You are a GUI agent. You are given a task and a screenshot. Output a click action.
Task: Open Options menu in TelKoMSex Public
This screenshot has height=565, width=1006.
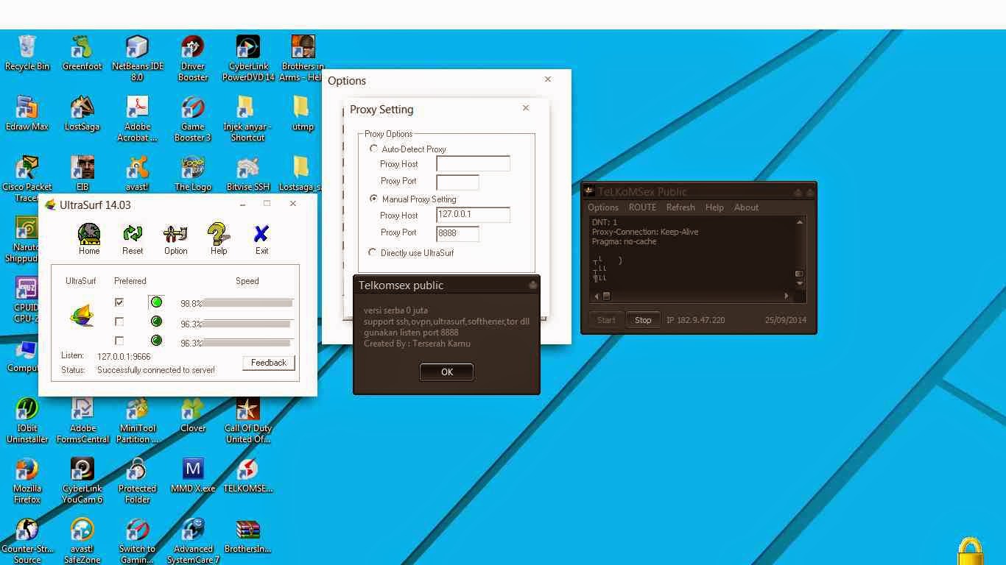click(x=603, y=207)
